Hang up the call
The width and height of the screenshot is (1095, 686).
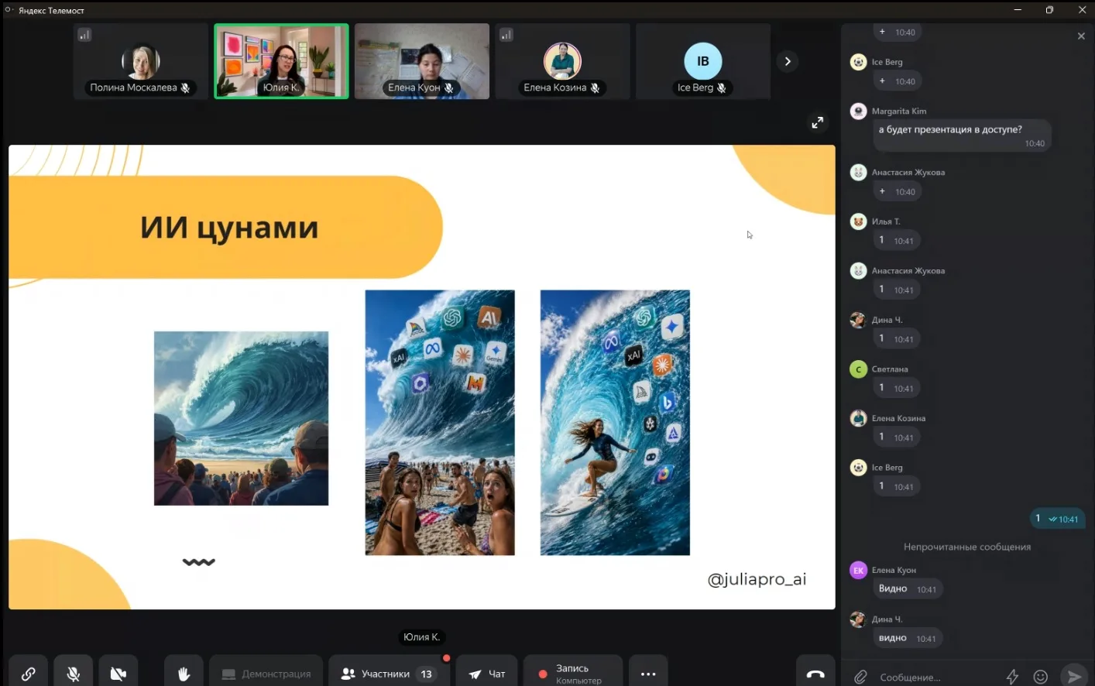(x=815, y=673)
